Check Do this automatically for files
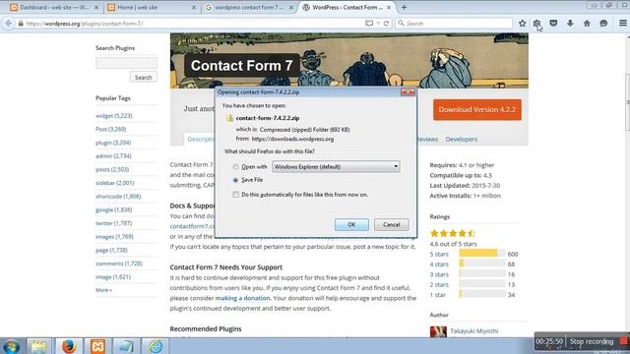The height and width of the screenshot is (354, 630). (x=235, y=195)
